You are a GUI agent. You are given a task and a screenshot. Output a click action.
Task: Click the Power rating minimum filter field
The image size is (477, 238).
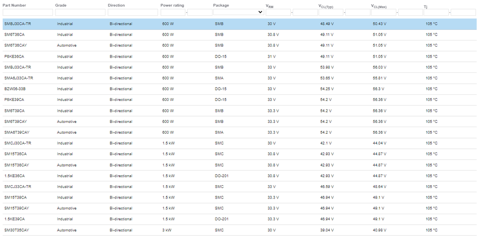[x=173, y=12]
